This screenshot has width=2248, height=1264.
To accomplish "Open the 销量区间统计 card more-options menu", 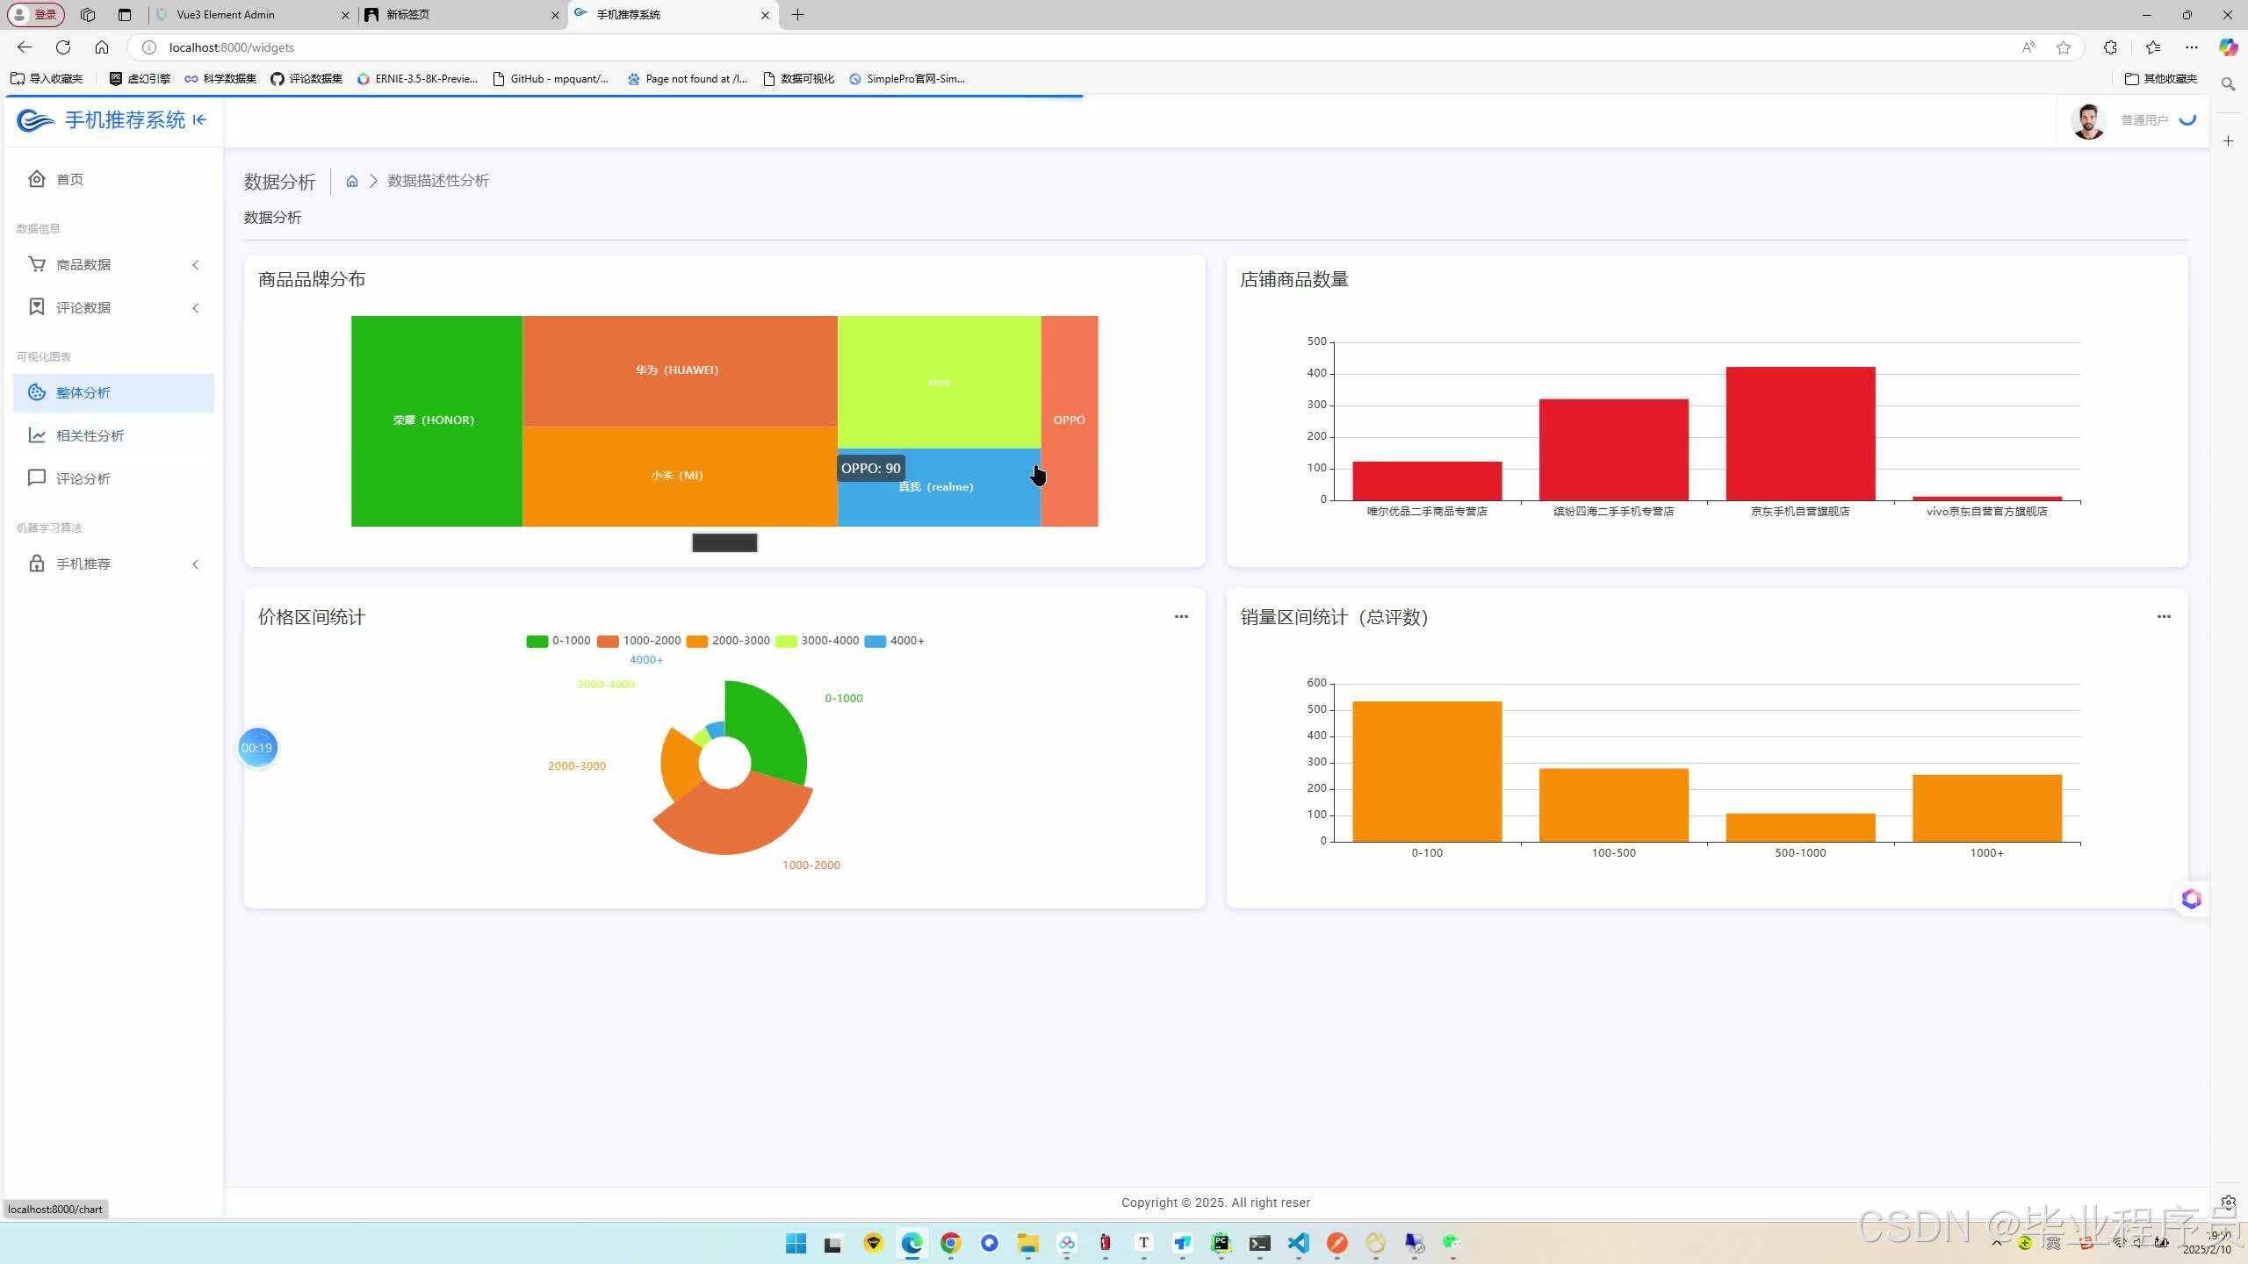I will [2164, 616].
